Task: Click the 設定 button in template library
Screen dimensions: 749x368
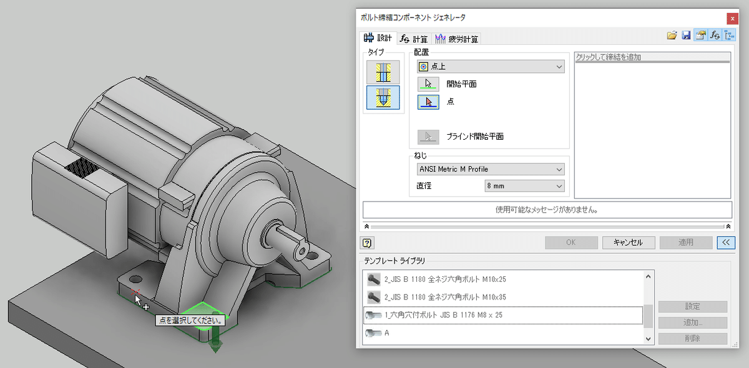Action: 693,306
